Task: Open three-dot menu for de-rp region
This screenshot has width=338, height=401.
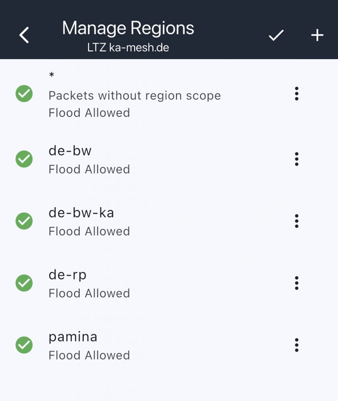Action: [297, 283]
